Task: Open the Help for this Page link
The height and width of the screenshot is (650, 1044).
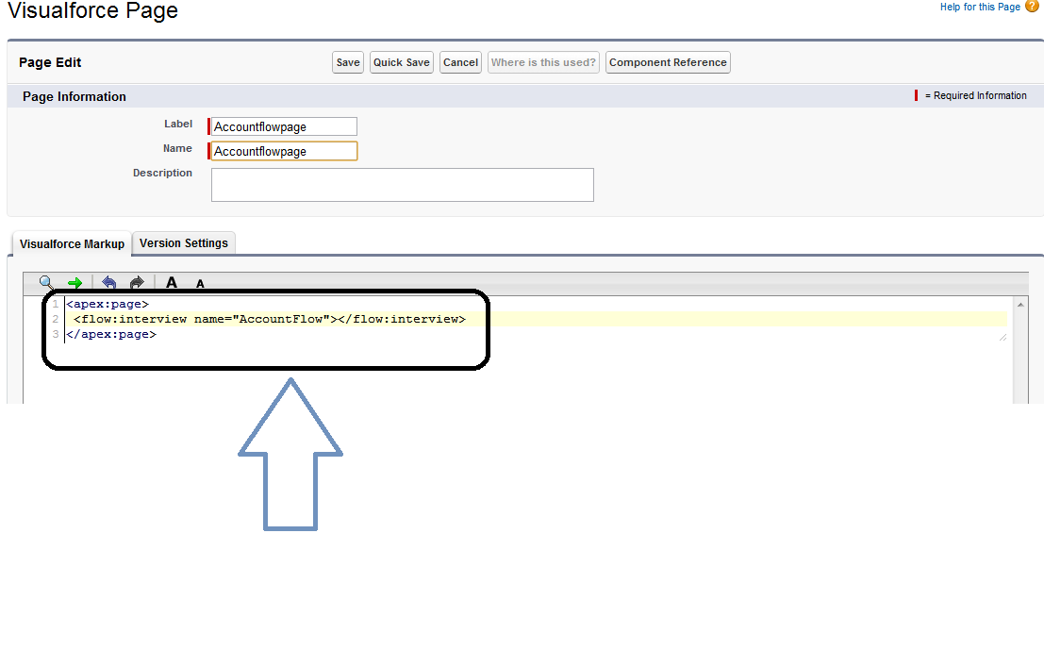Action: (979, 7)
